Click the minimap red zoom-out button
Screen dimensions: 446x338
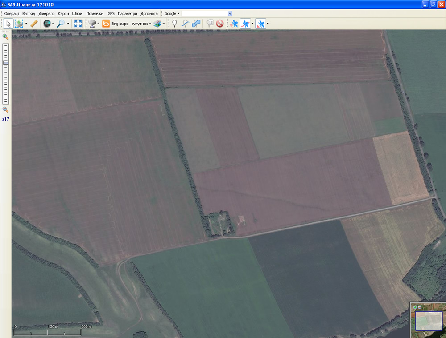click(x=420, y=307)
